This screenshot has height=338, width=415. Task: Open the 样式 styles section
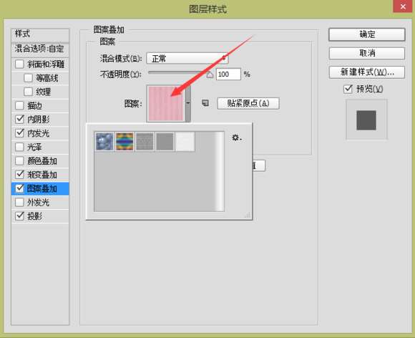coord(40,34)
